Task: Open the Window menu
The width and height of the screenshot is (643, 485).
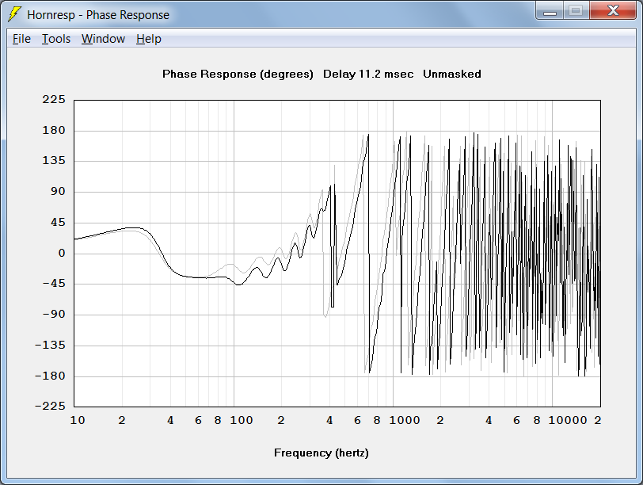Action: (x=103, y=39)
